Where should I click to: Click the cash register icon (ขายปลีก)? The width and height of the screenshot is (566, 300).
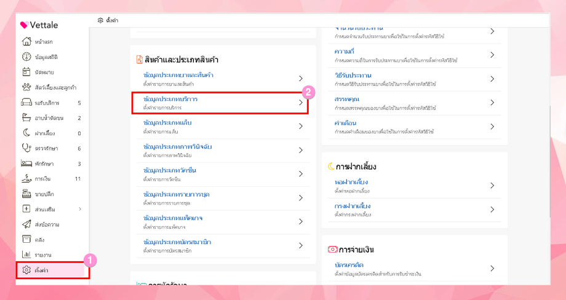click(26, 194)
